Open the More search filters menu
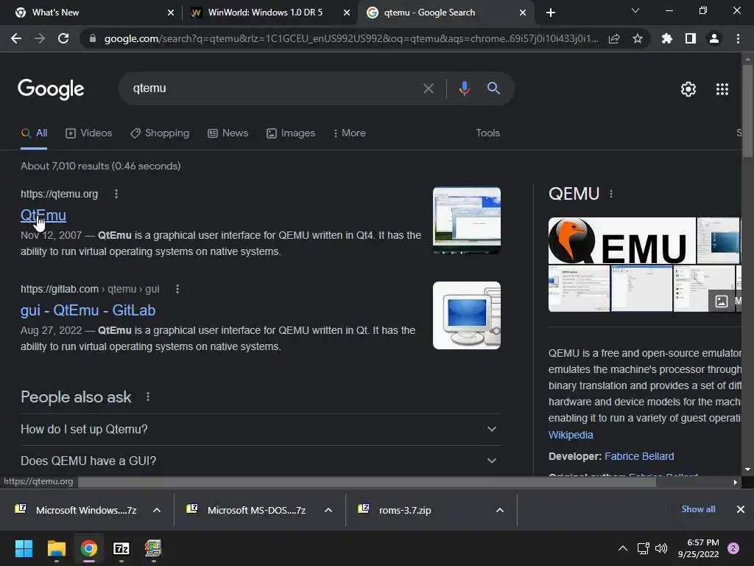 coord(349,133)
